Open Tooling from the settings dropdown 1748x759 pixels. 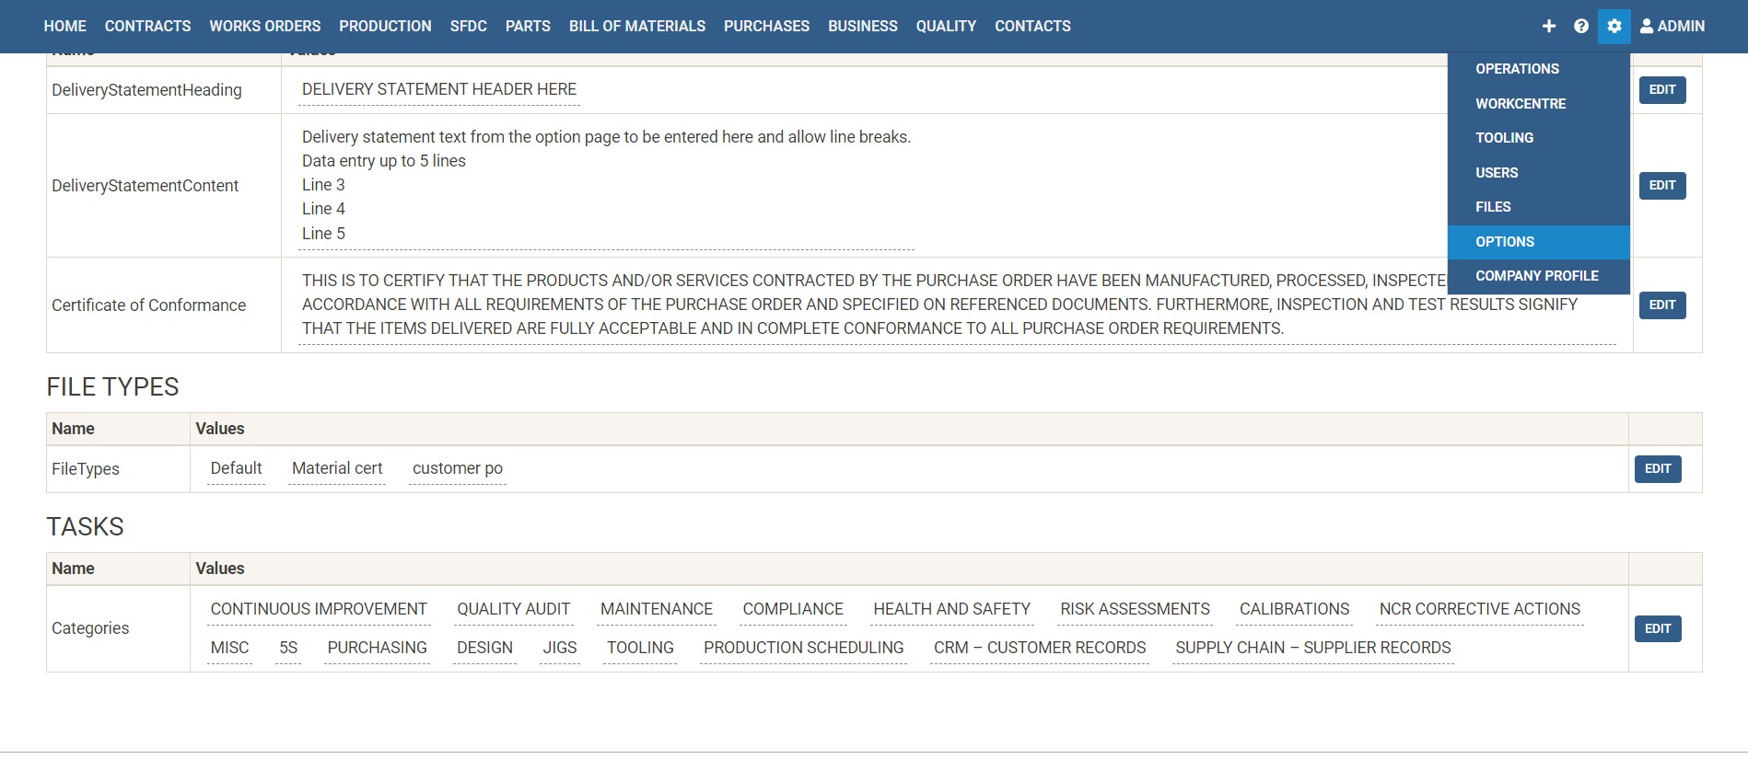coord(1504,138)
